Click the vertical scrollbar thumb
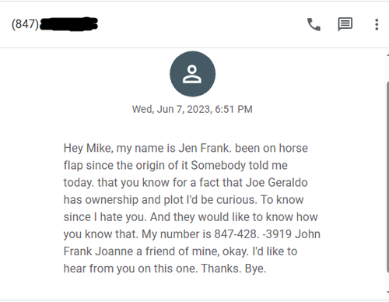 [387, 177]
